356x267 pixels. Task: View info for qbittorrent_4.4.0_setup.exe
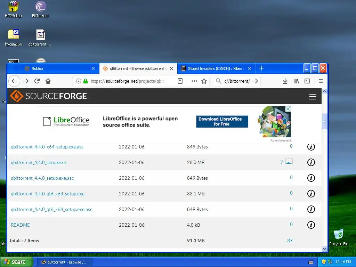pos(311,162)
